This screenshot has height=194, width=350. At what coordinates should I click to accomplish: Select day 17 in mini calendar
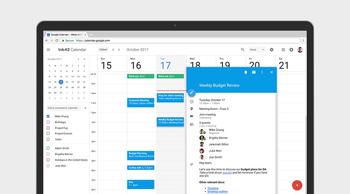tap(61, 82)
